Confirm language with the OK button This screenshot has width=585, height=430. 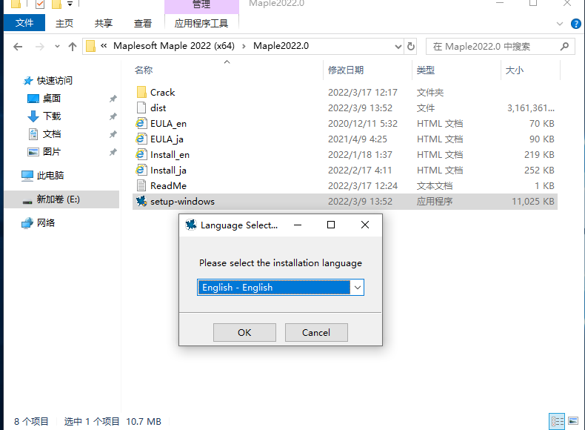[x=244, y=332]
